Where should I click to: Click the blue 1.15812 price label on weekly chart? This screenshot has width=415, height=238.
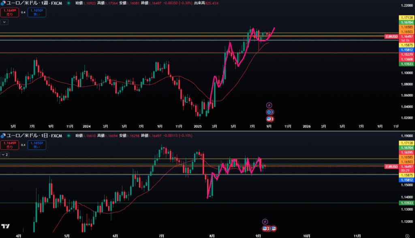click(406, 50)
